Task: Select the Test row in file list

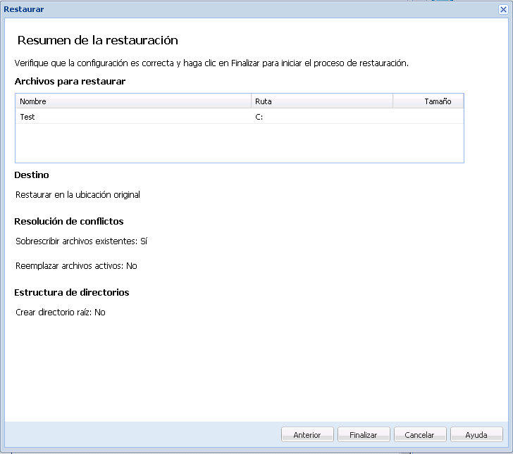Action: [240, 117]
